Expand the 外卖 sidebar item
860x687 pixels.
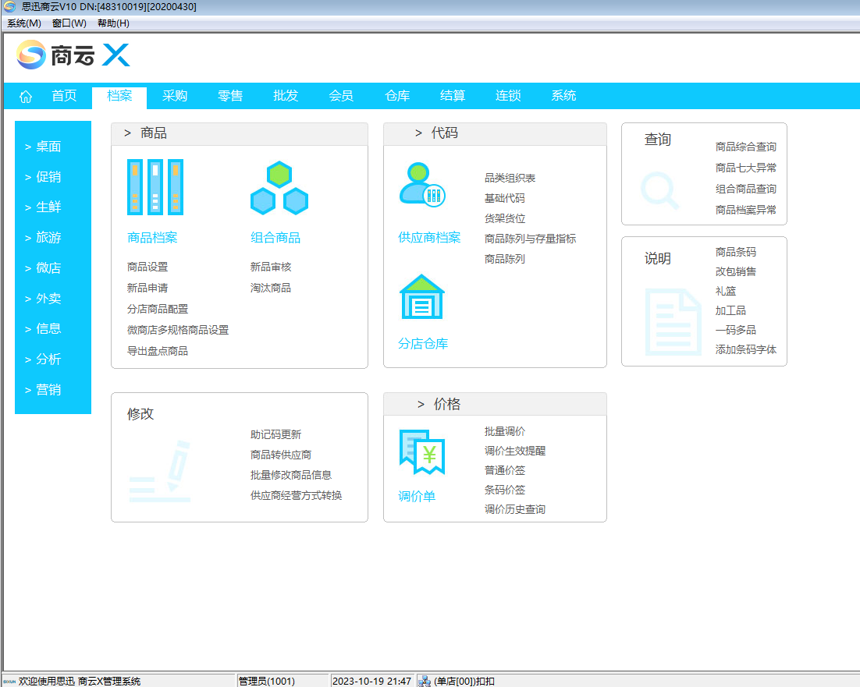(x=43, y=299)
